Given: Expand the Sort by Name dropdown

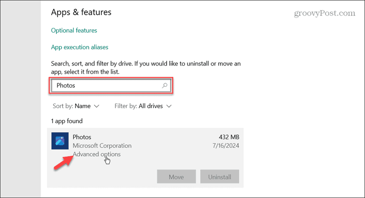Looking at the screenshot, I should click(76, 106).
